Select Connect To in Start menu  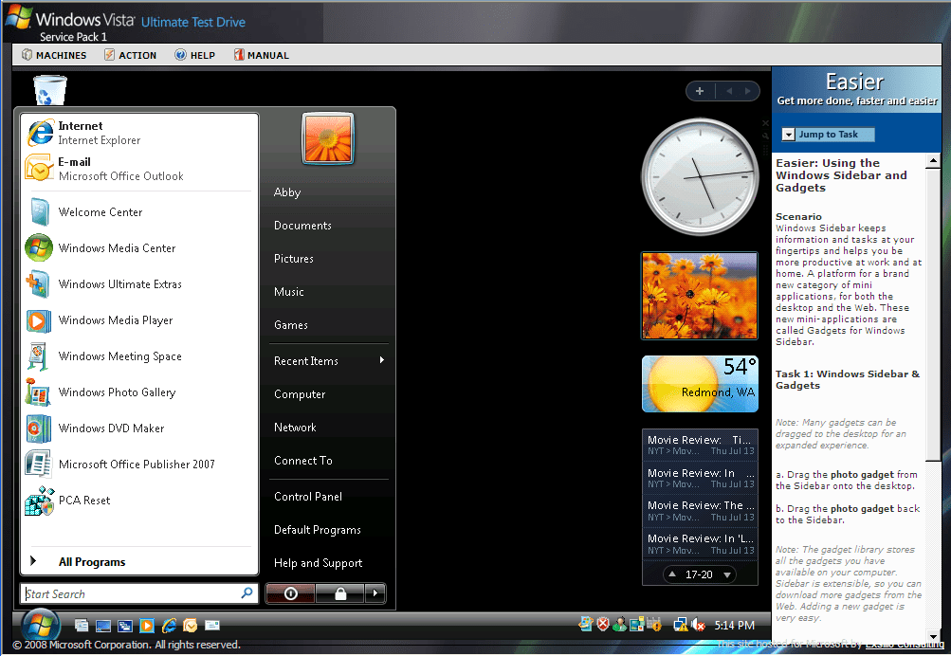pos(328,461)
